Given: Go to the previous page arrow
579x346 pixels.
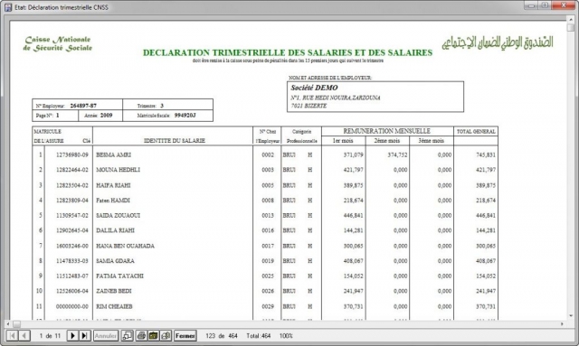Looking at the screenshot, I should (24, 336).
